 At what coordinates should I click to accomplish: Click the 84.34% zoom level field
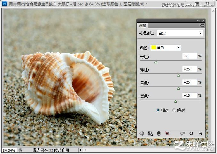(9, 150)
